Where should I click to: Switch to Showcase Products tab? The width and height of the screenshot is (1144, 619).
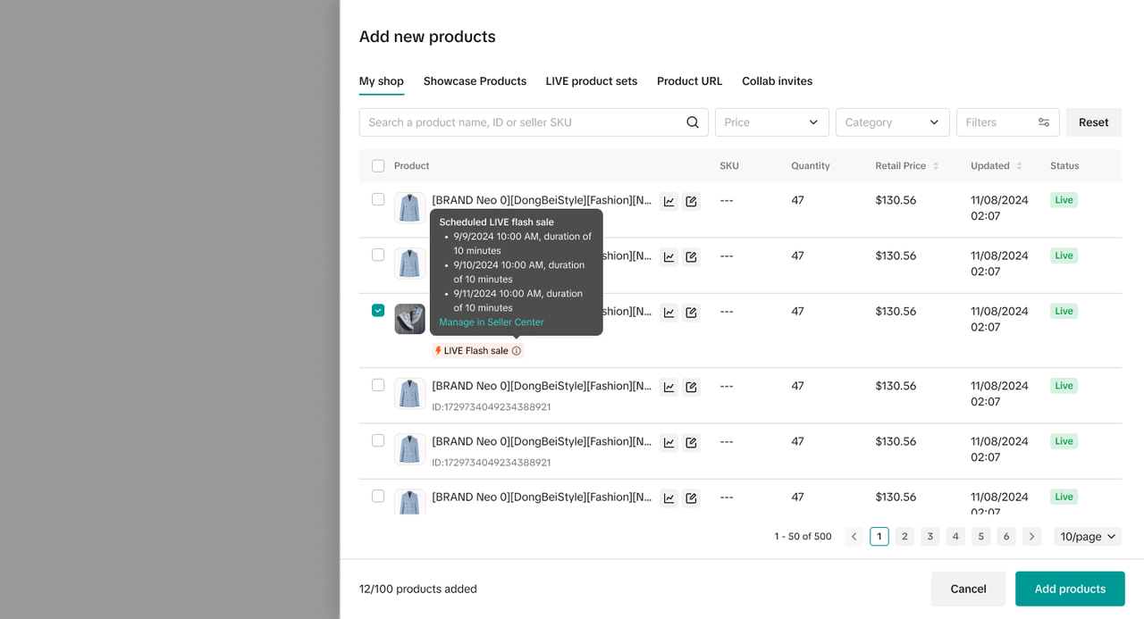[x=475, y=81]
